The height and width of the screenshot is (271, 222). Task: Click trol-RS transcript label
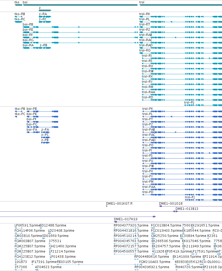tap(147, 61)
